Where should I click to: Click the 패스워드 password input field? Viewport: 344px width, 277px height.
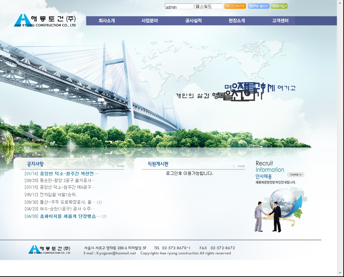208,6
